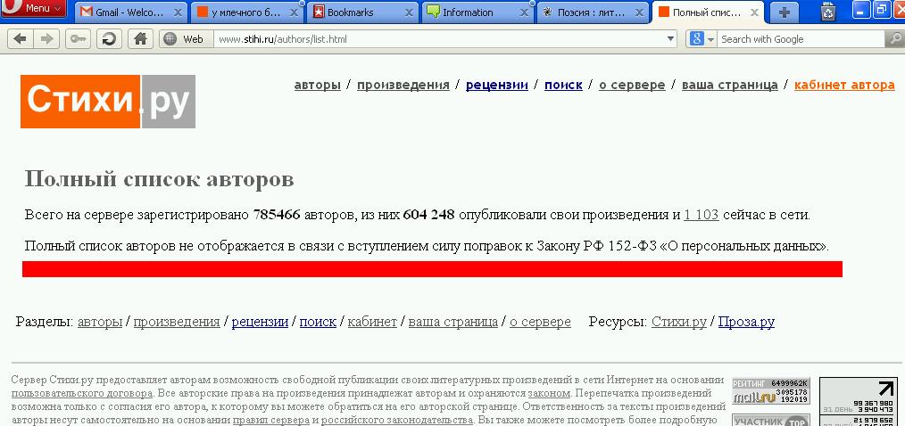
Task: Click the Search with Google field
Action: tap(801, 39)
